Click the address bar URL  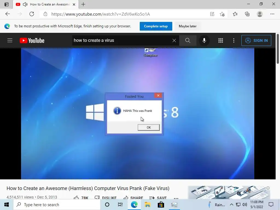click(x=101, y=14)
